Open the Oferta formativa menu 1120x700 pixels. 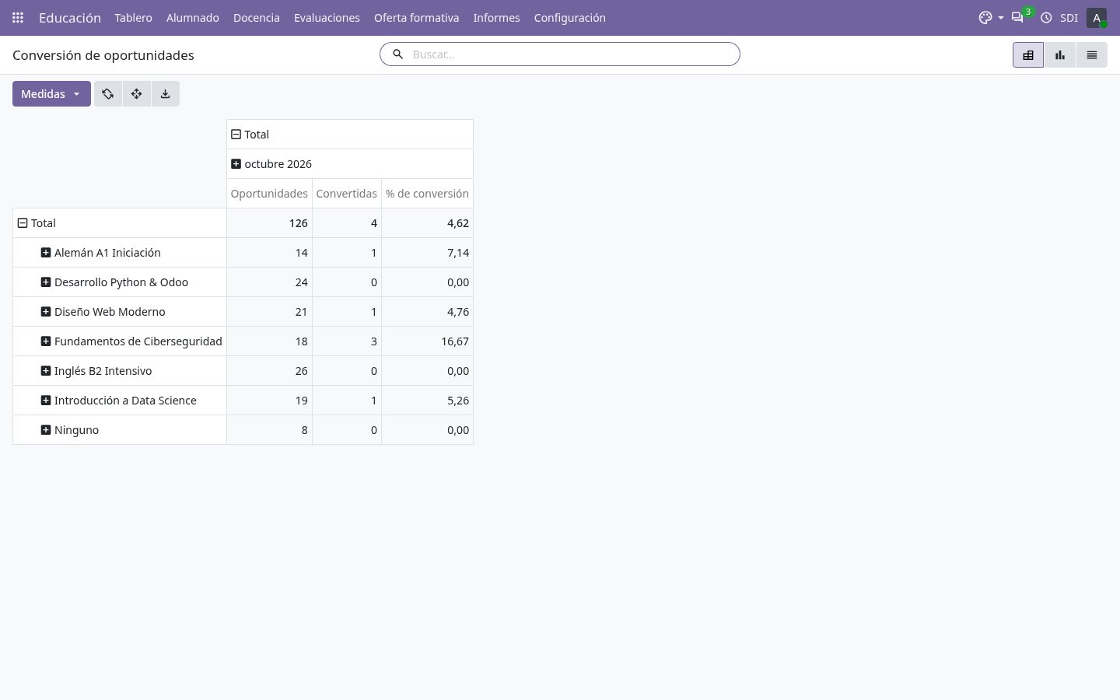416,17
